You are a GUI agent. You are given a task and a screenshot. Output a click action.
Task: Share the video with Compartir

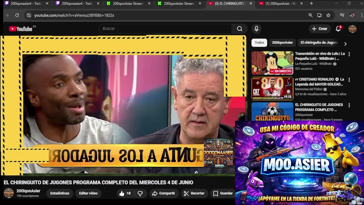point(164,193)
